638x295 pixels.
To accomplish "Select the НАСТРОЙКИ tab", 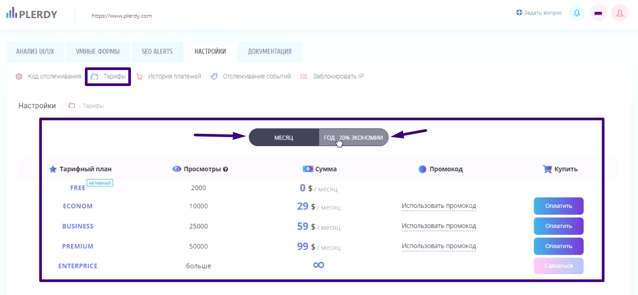I will tap(210, 51).
